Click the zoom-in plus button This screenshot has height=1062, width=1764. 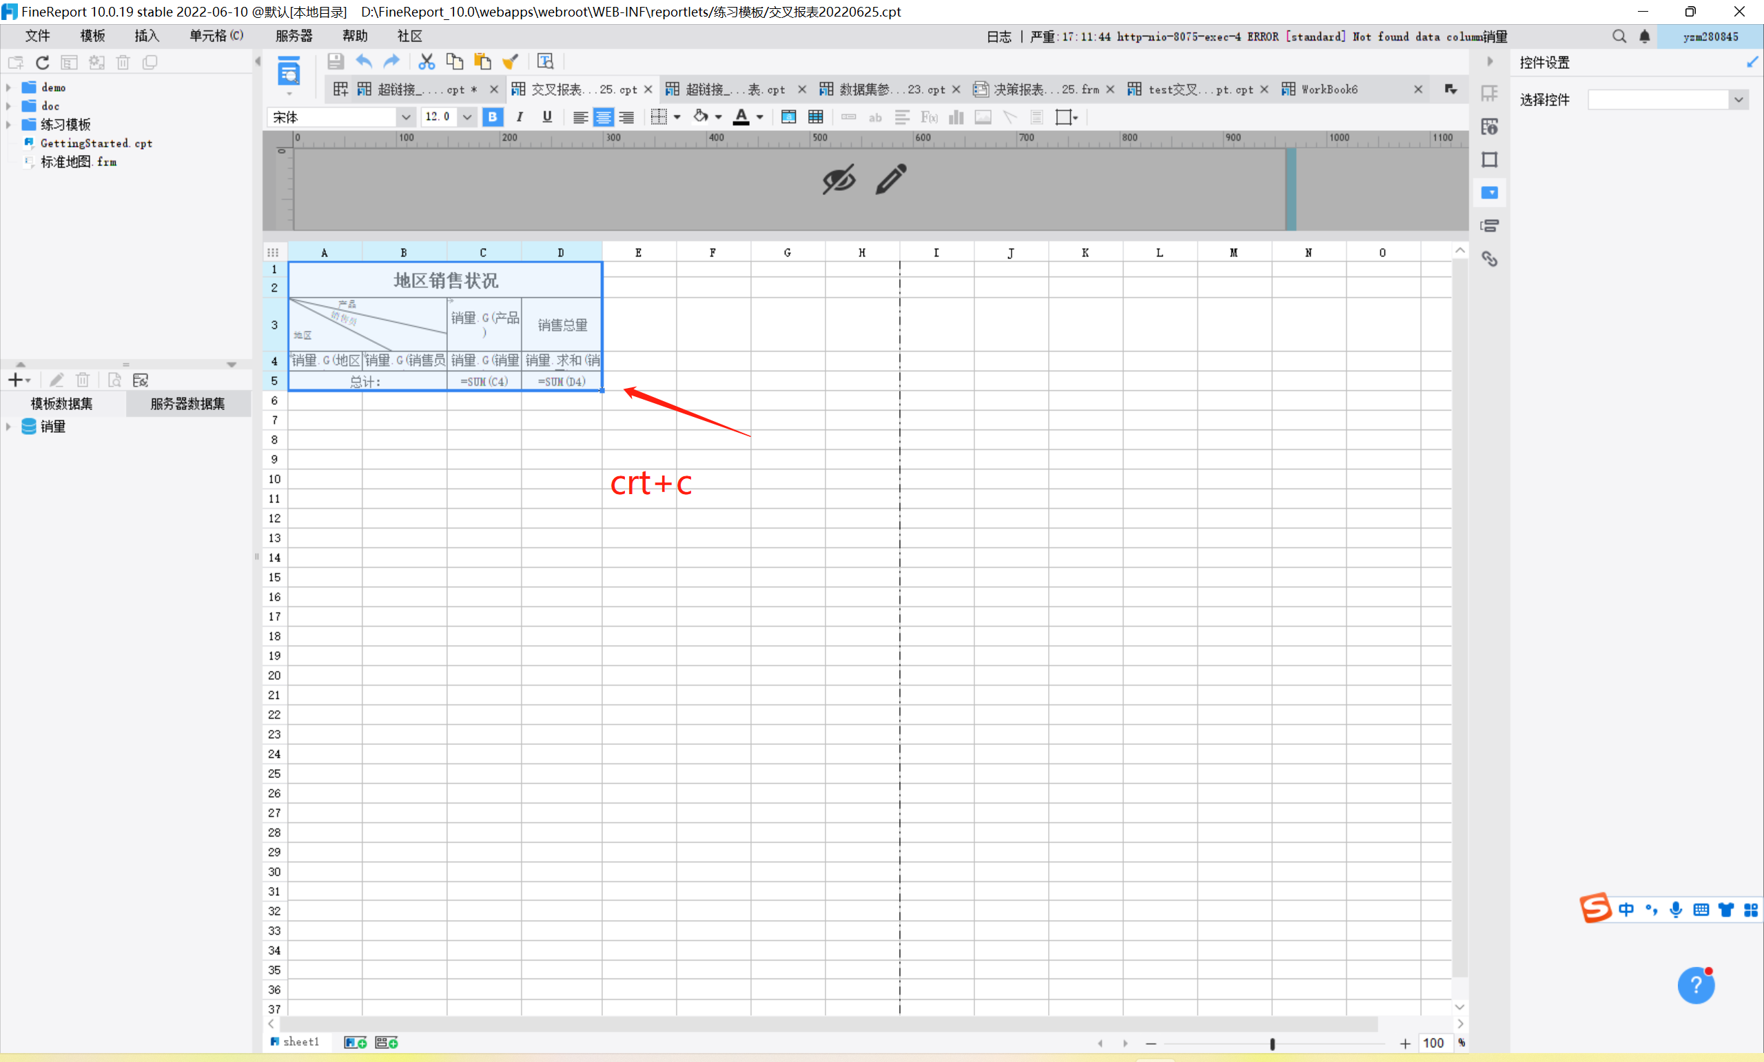(x=1405, y=1043)
